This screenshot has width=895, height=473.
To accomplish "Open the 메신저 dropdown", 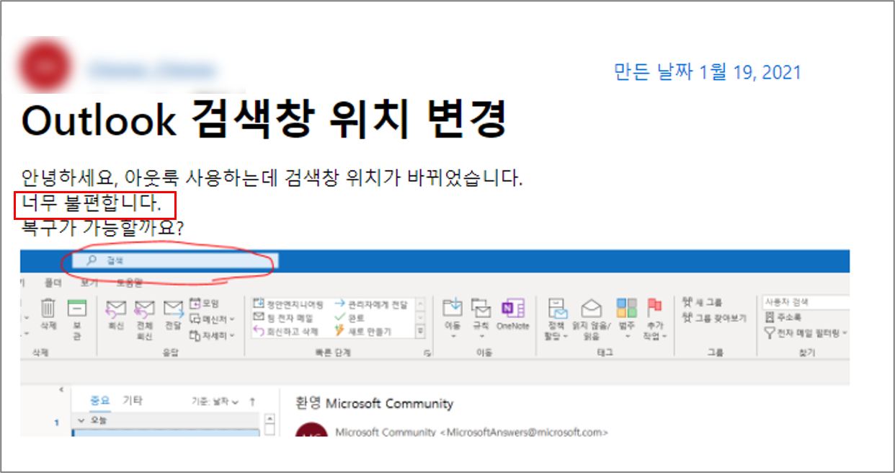I will (x=213, y=319).
